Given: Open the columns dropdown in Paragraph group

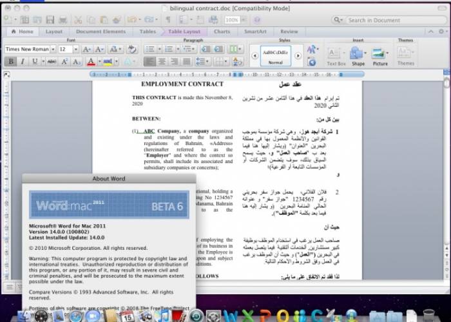Looking at the screenshot, I should pyautogui.click(x=235, y=50).
